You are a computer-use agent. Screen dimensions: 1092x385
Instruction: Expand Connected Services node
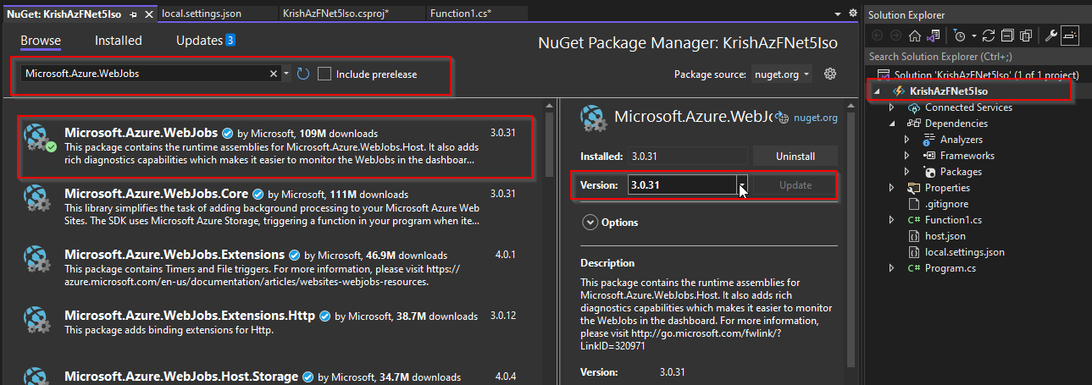[891, 107]
